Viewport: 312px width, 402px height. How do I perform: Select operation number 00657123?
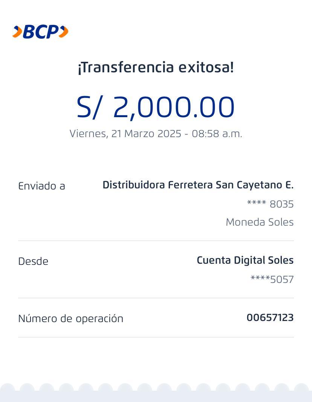270,318
